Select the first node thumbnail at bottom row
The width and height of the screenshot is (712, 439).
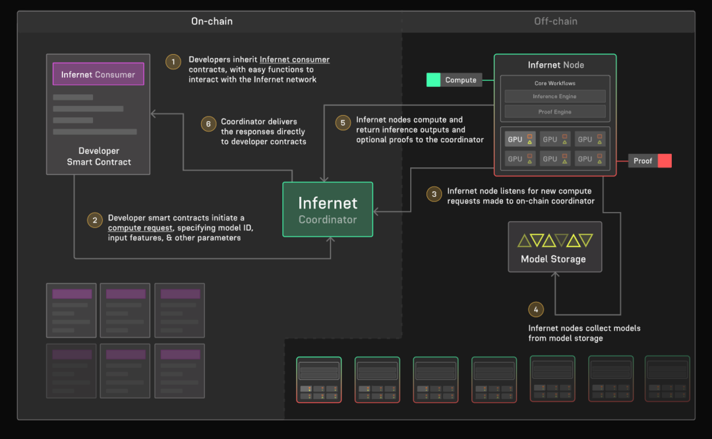coord(318,379)
